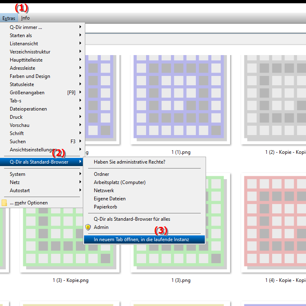Click the Admin shield icon

point(88,227)
